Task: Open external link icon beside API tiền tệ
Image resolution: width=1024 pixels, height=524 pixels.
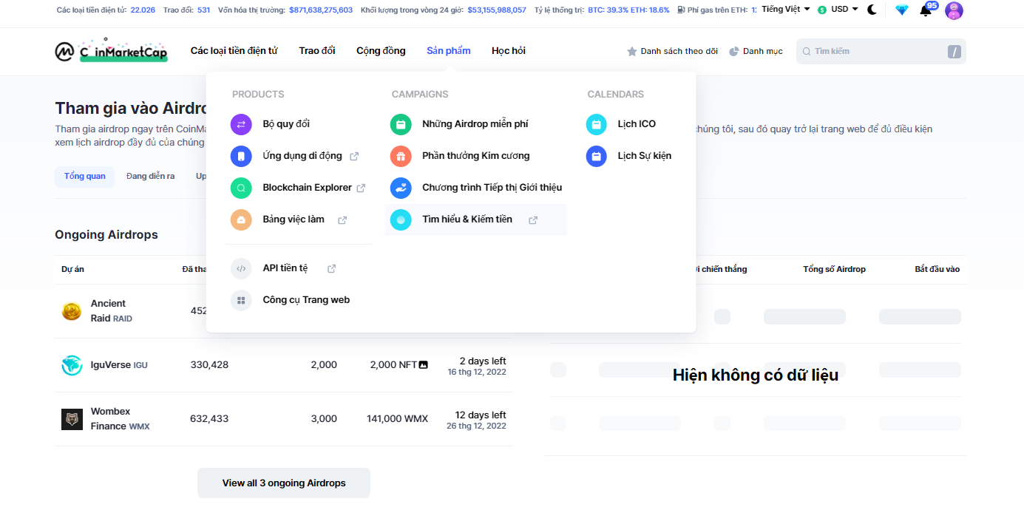Action: (x=331, y=269)
